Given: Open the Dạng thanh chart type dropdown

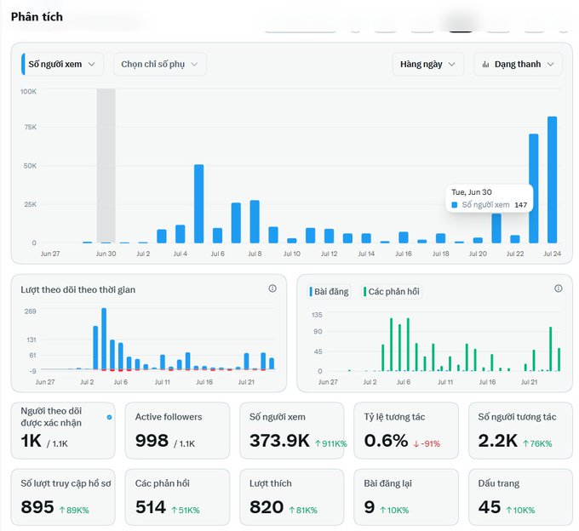Looking at the screenshot, I should [518, 64].
